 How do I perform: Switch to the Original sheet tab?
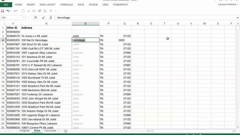click(x=24, y=130)
